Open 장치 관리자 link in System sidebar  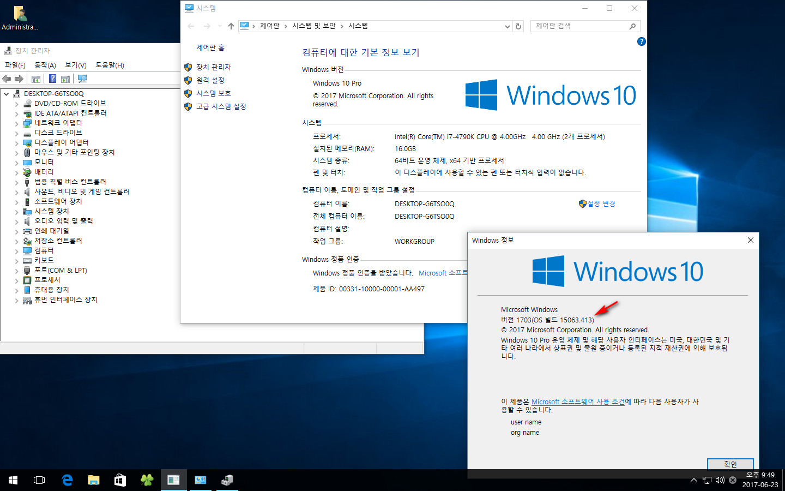coord(214,67)
